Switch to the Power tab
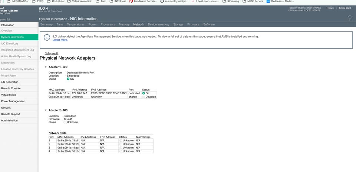 [92, 24]
